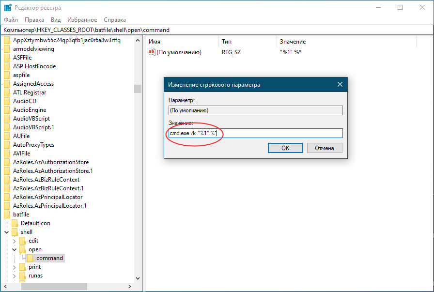Expand the edit tree node
Image resolution: width=434 pixels, height=292 pixels.
click(15, 241)
